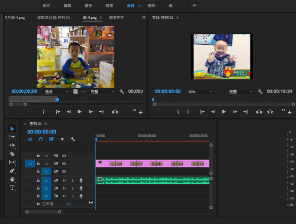Switch to the 颜色 workspace tab
The width and height of the screenshot is (296, 224).
point(88,5)
